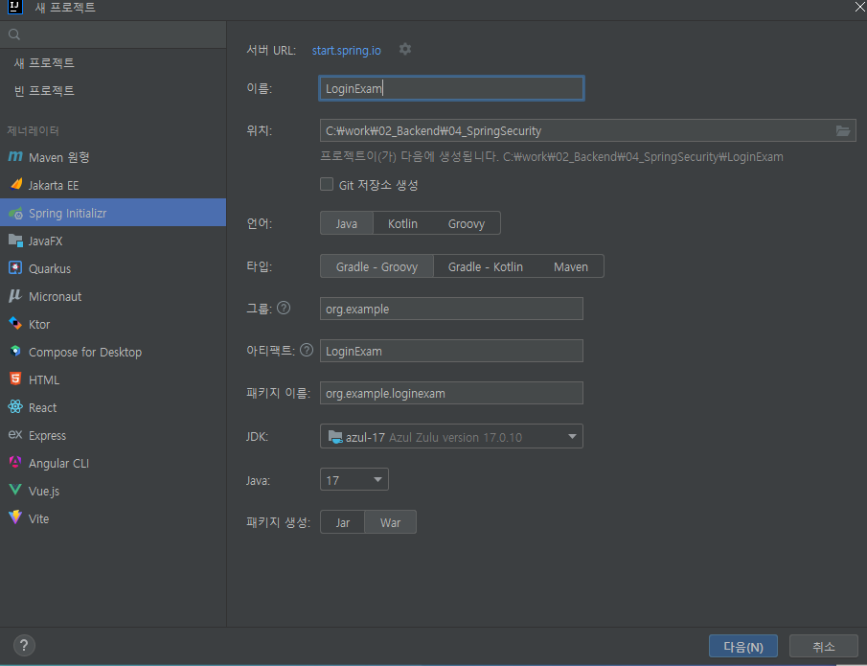Choose Maven build type
Screen dimensions: 867x666
[x=571, y=266]
